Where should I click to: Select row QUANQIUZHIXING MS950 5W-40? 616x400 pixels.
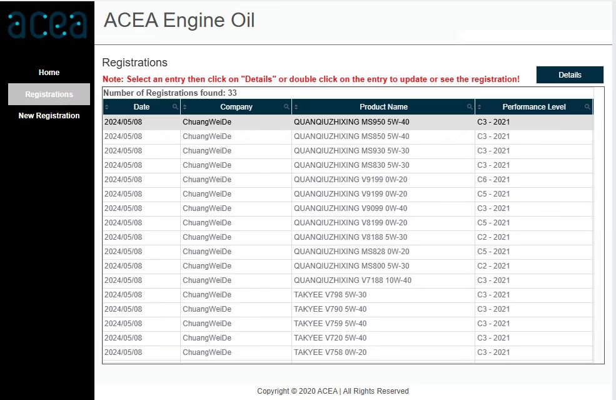pos(348,122)
